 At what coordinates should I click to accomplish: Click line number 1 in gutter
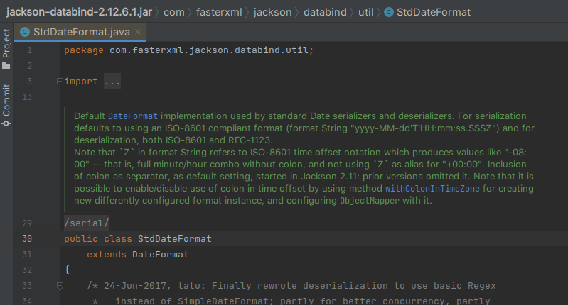(x=30, y=50)
